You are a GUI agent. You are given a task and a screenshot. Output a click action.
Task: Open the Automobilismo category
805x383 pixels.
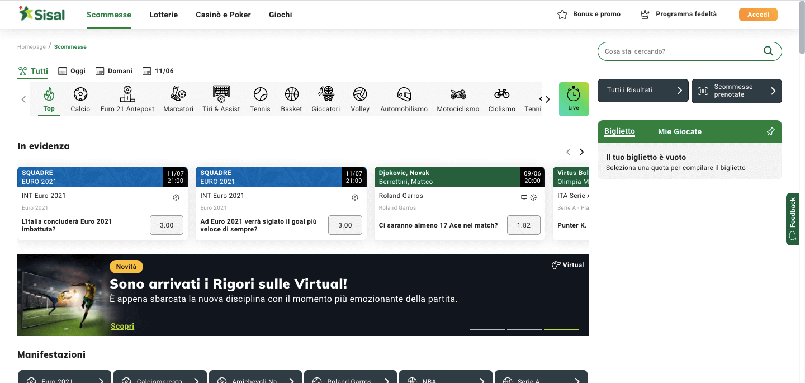[x=404, y=100]
